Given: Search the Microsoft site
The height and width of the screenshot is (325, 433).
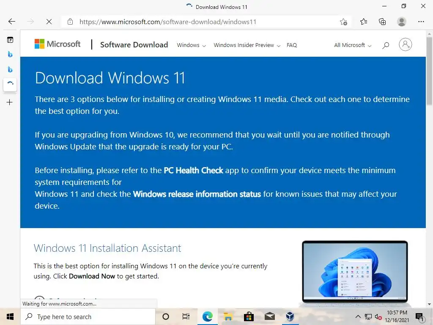Looking at the screenshot, I should [x=386, y=45].
